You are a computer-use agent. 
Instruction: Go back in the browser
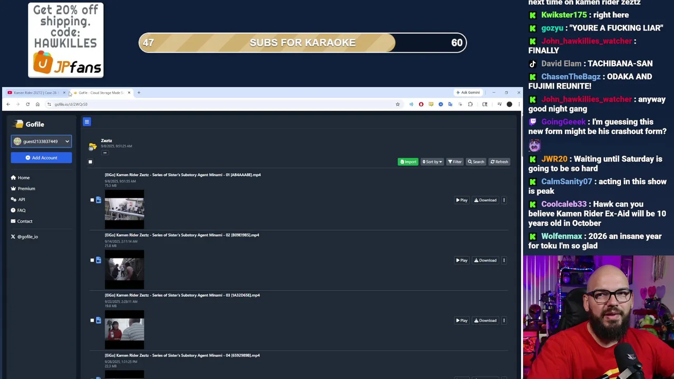(x=8, y=104)
